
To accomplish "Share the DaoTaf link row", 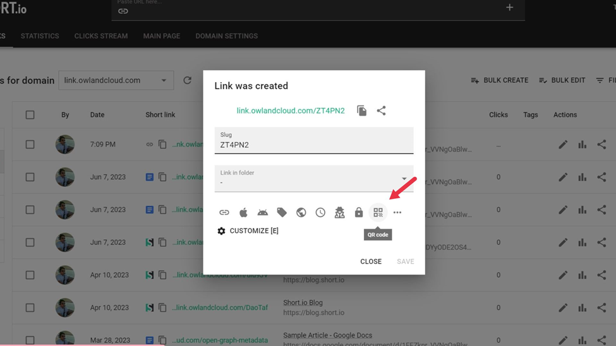I will click(601, 308).
